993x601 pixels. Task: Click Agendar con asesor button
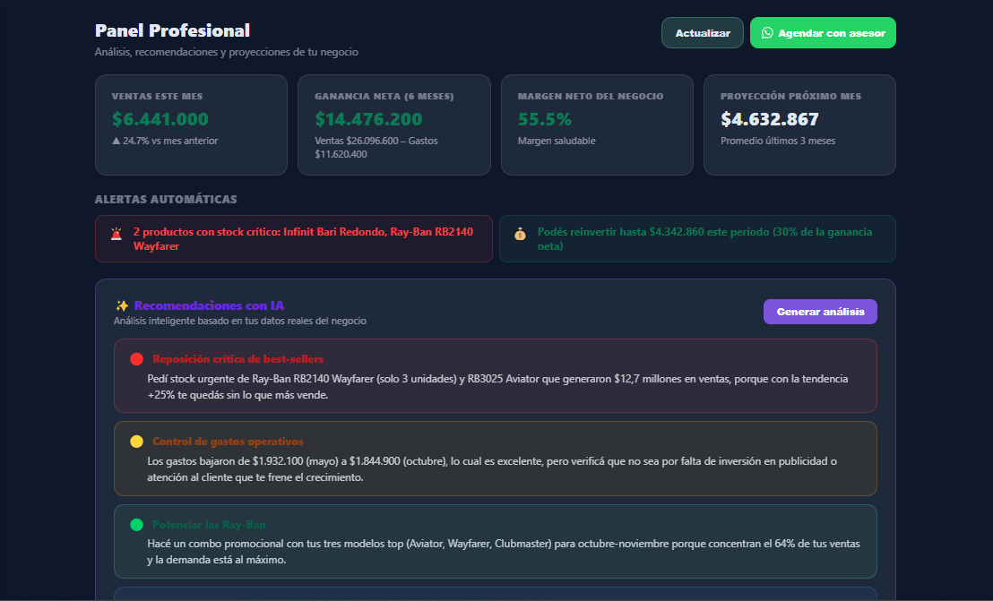pos(823,33)
